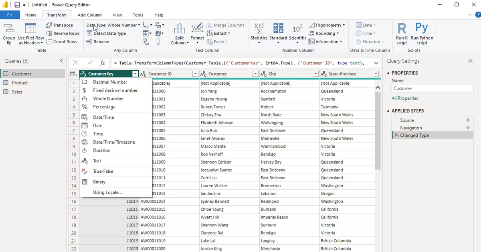Click Reverse Rows in the ribbon
The width and height of the screenshot is (481, 252).
63,34
